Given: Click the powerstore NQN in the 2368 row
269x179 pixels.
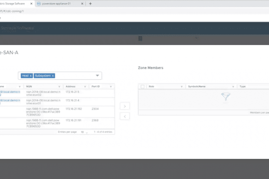Looking at the screenshot, I should [x=43, y=123].
